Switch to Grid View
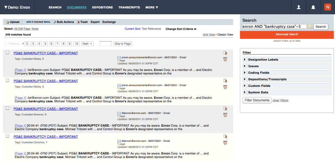 (x=209, y=34)
